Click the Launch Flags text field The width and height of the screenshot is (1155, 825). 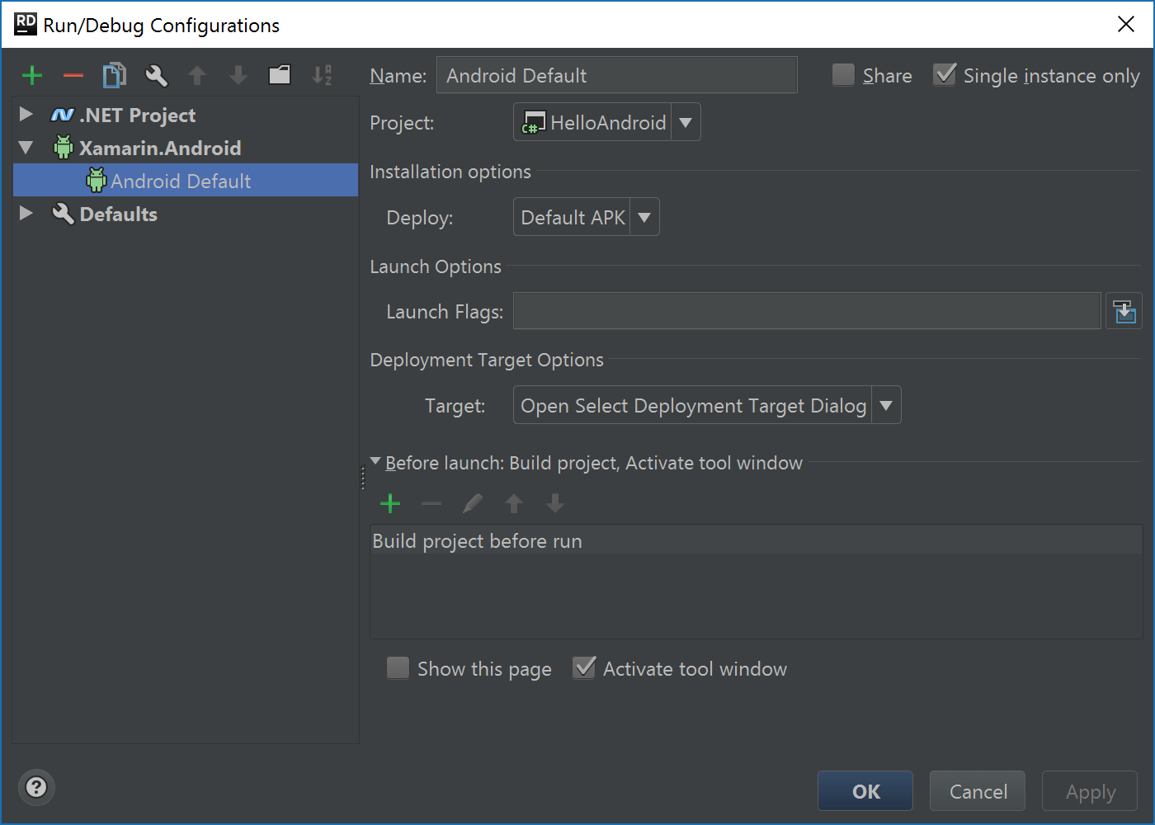807,311
